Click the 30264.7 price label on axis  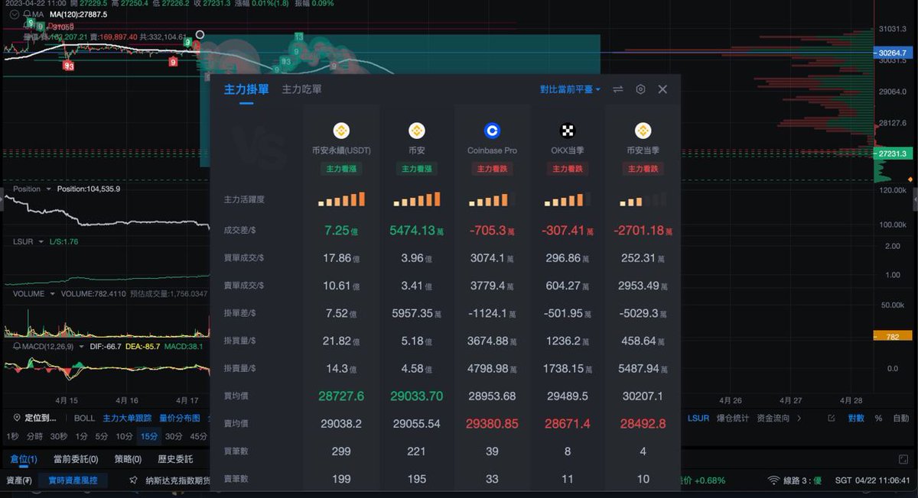click(893, 53)
